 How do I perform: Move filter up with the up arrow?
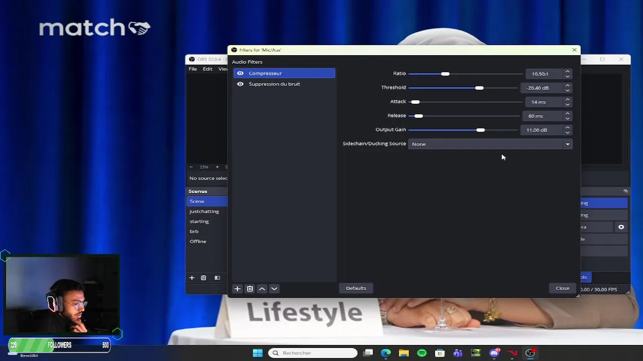(262, 289)
